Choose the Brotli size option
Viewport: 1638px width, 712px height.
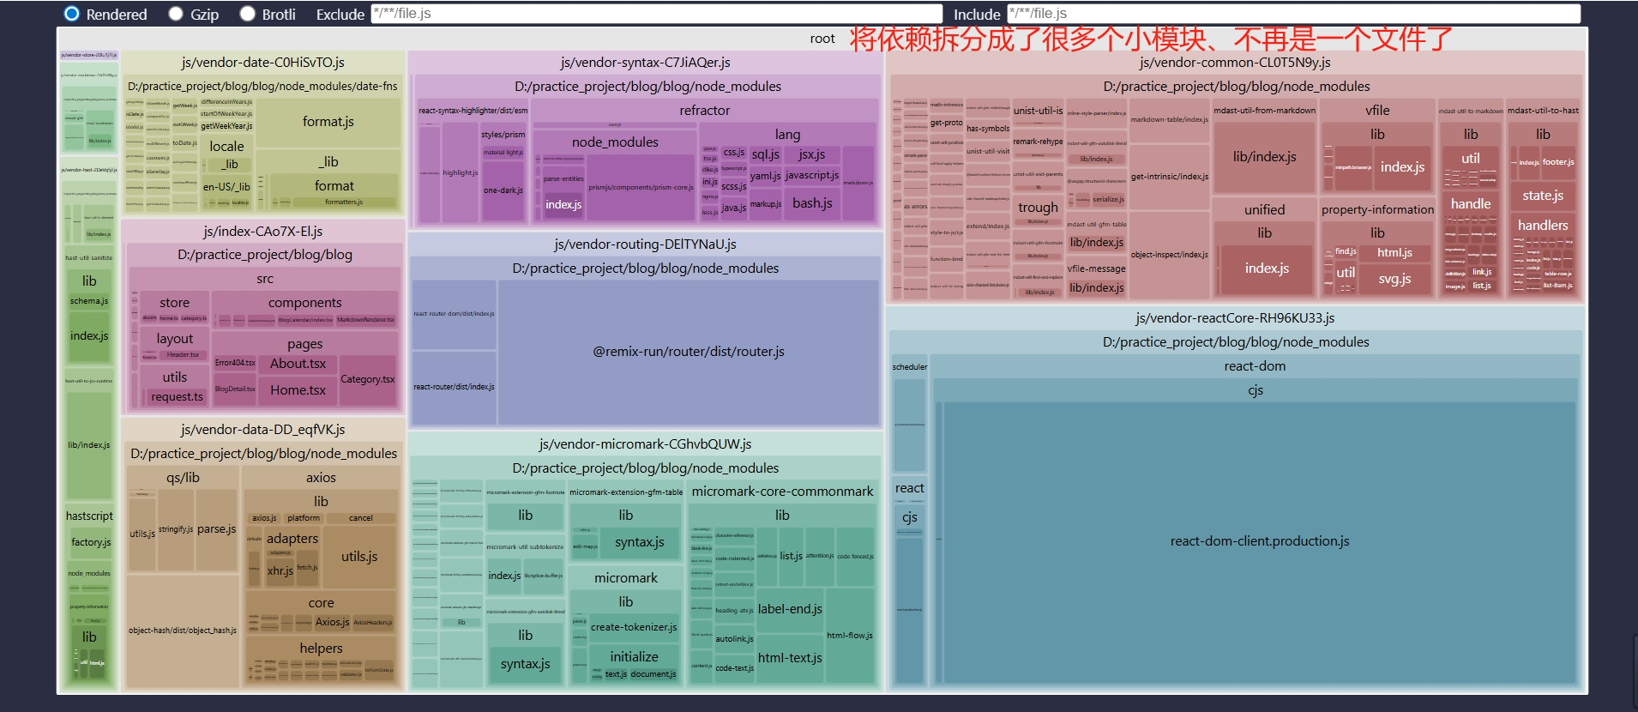click(x=249, y=14)
